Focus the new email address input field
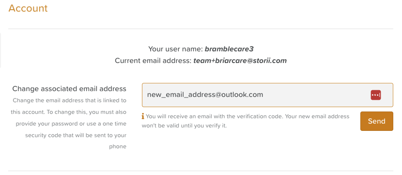The width and height of the screenshot is (402, 175). coord(267,95)
